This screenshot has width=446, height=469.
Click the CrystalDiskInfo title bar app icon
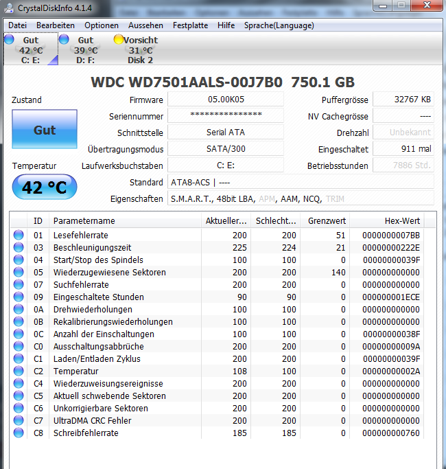[x=9, y=8]
